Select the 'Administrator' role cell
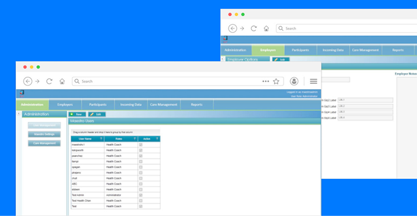This screenshot has height=216, width=417. click(x=121, y=195)
